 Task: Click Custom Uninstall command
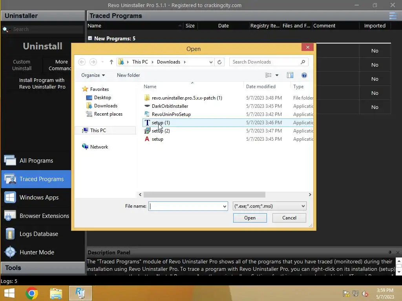tap(22, 65)
